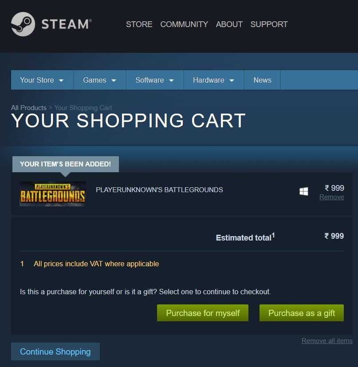Click the All Products breadcrumb link
The width and height of the screenshot is (358, 367).
(28, 108)
